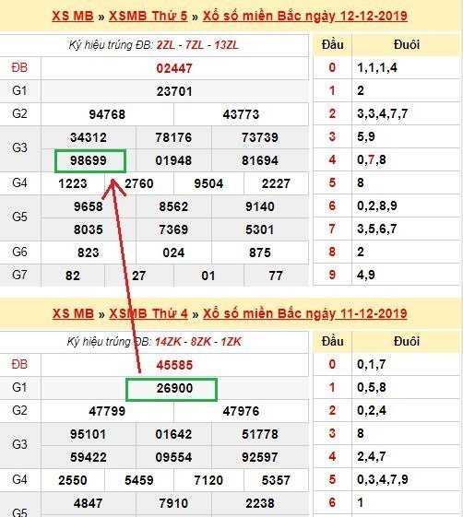Select G1 prize number 26900
463x517 pixels.
click(x=174, y=388)
